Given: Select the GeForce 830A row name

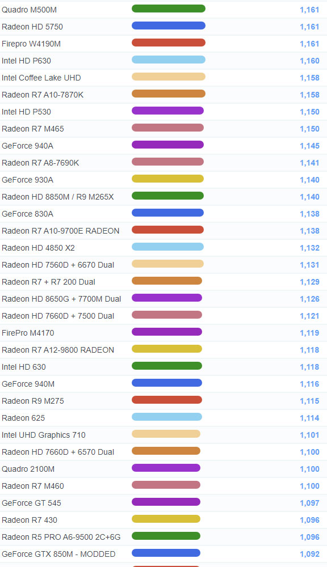Looking at the screenshot, I should click(x=27, y=214).
